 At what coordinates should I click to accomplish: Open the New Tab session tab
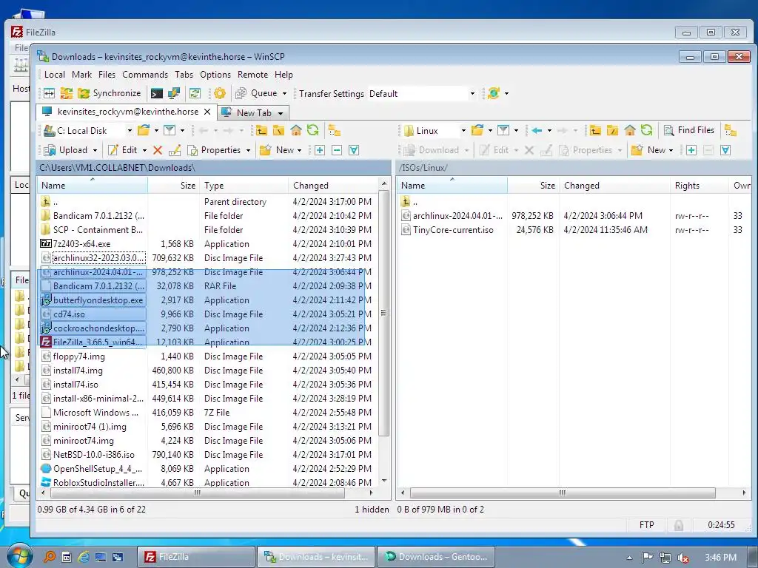coord(253,112)
